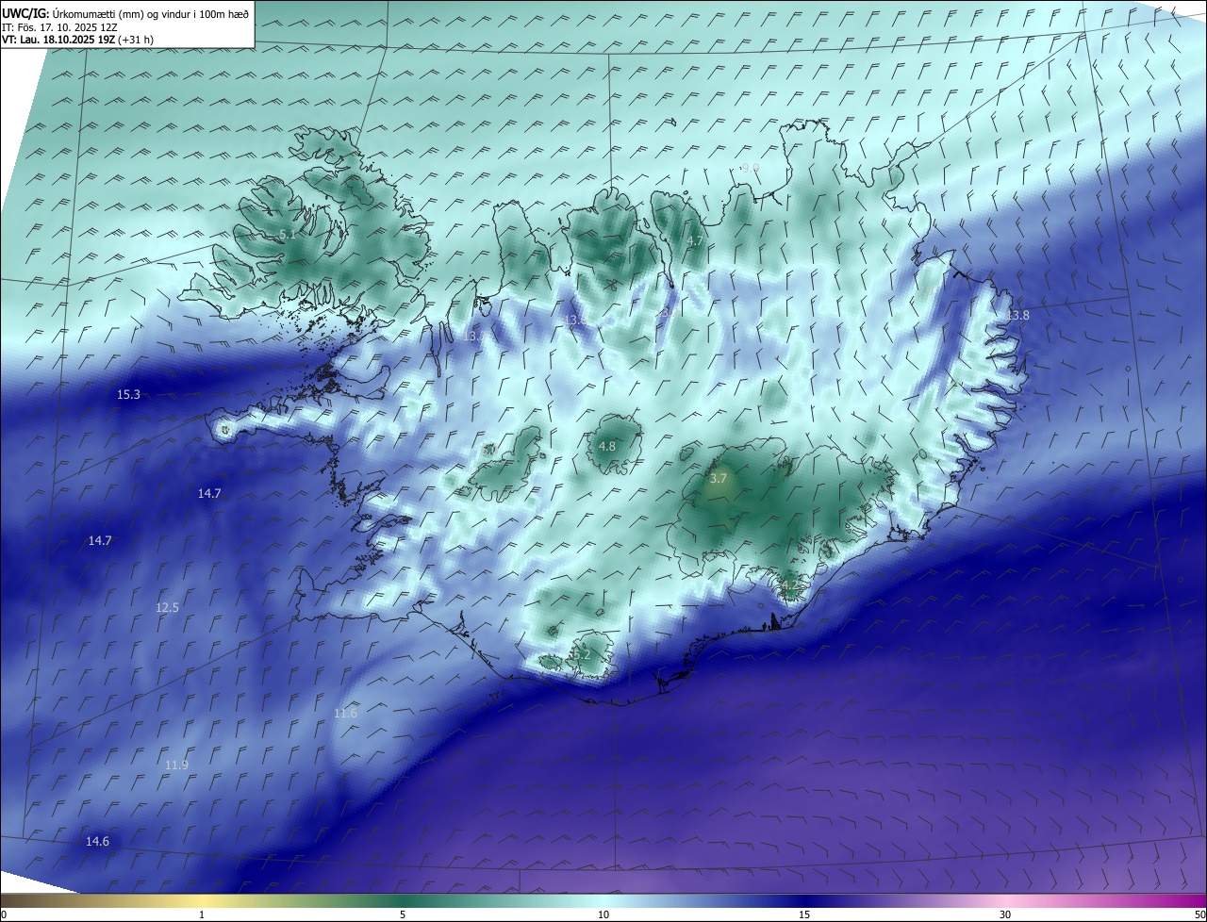Select the 13.6 value on the map
The image size is (1207, 922).
(575, 321)
